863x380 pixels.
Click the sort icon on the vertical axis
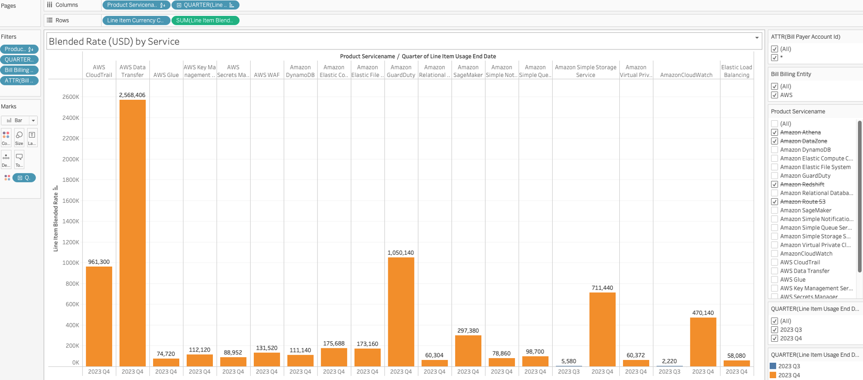point(56,188)
